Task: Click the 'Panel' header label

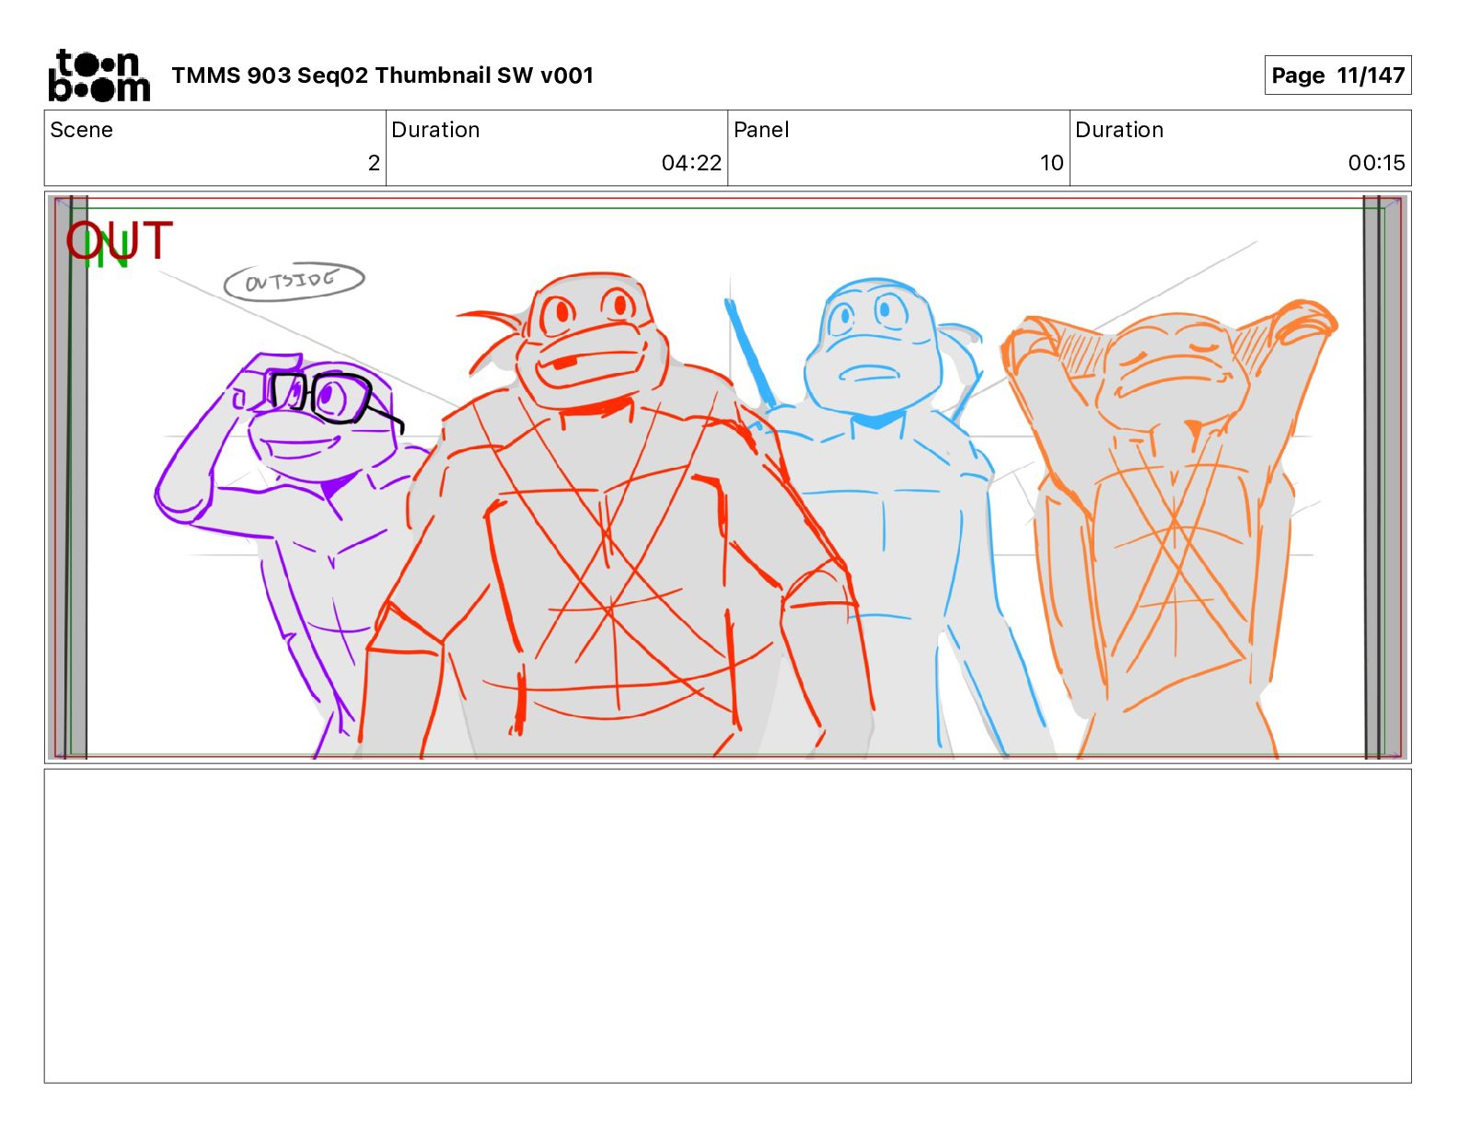Action: tap(761, 130)
